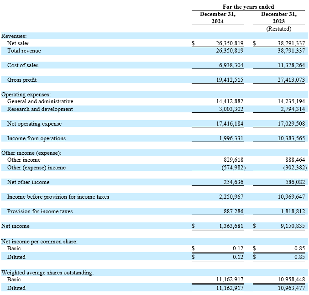Select the Gross profit 2024 figure 19,412,515
The width and height of the screenshot is (309, 295).
pos(230,80)
